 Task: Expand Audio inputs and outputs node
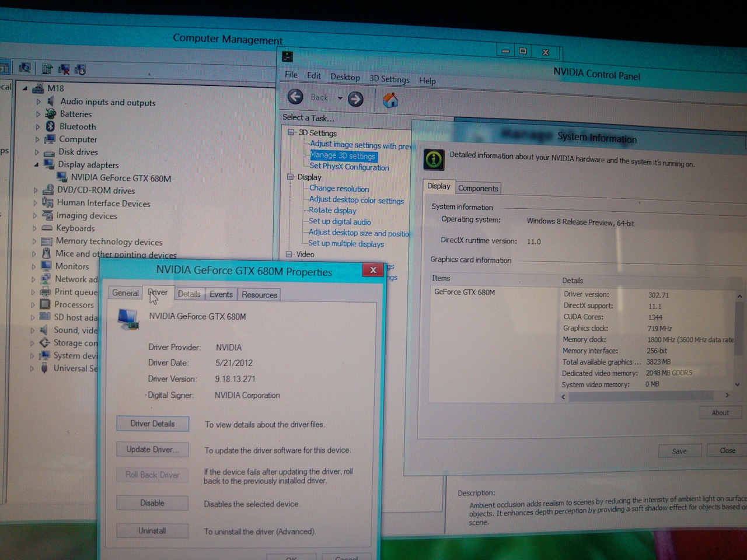[39, 101]
